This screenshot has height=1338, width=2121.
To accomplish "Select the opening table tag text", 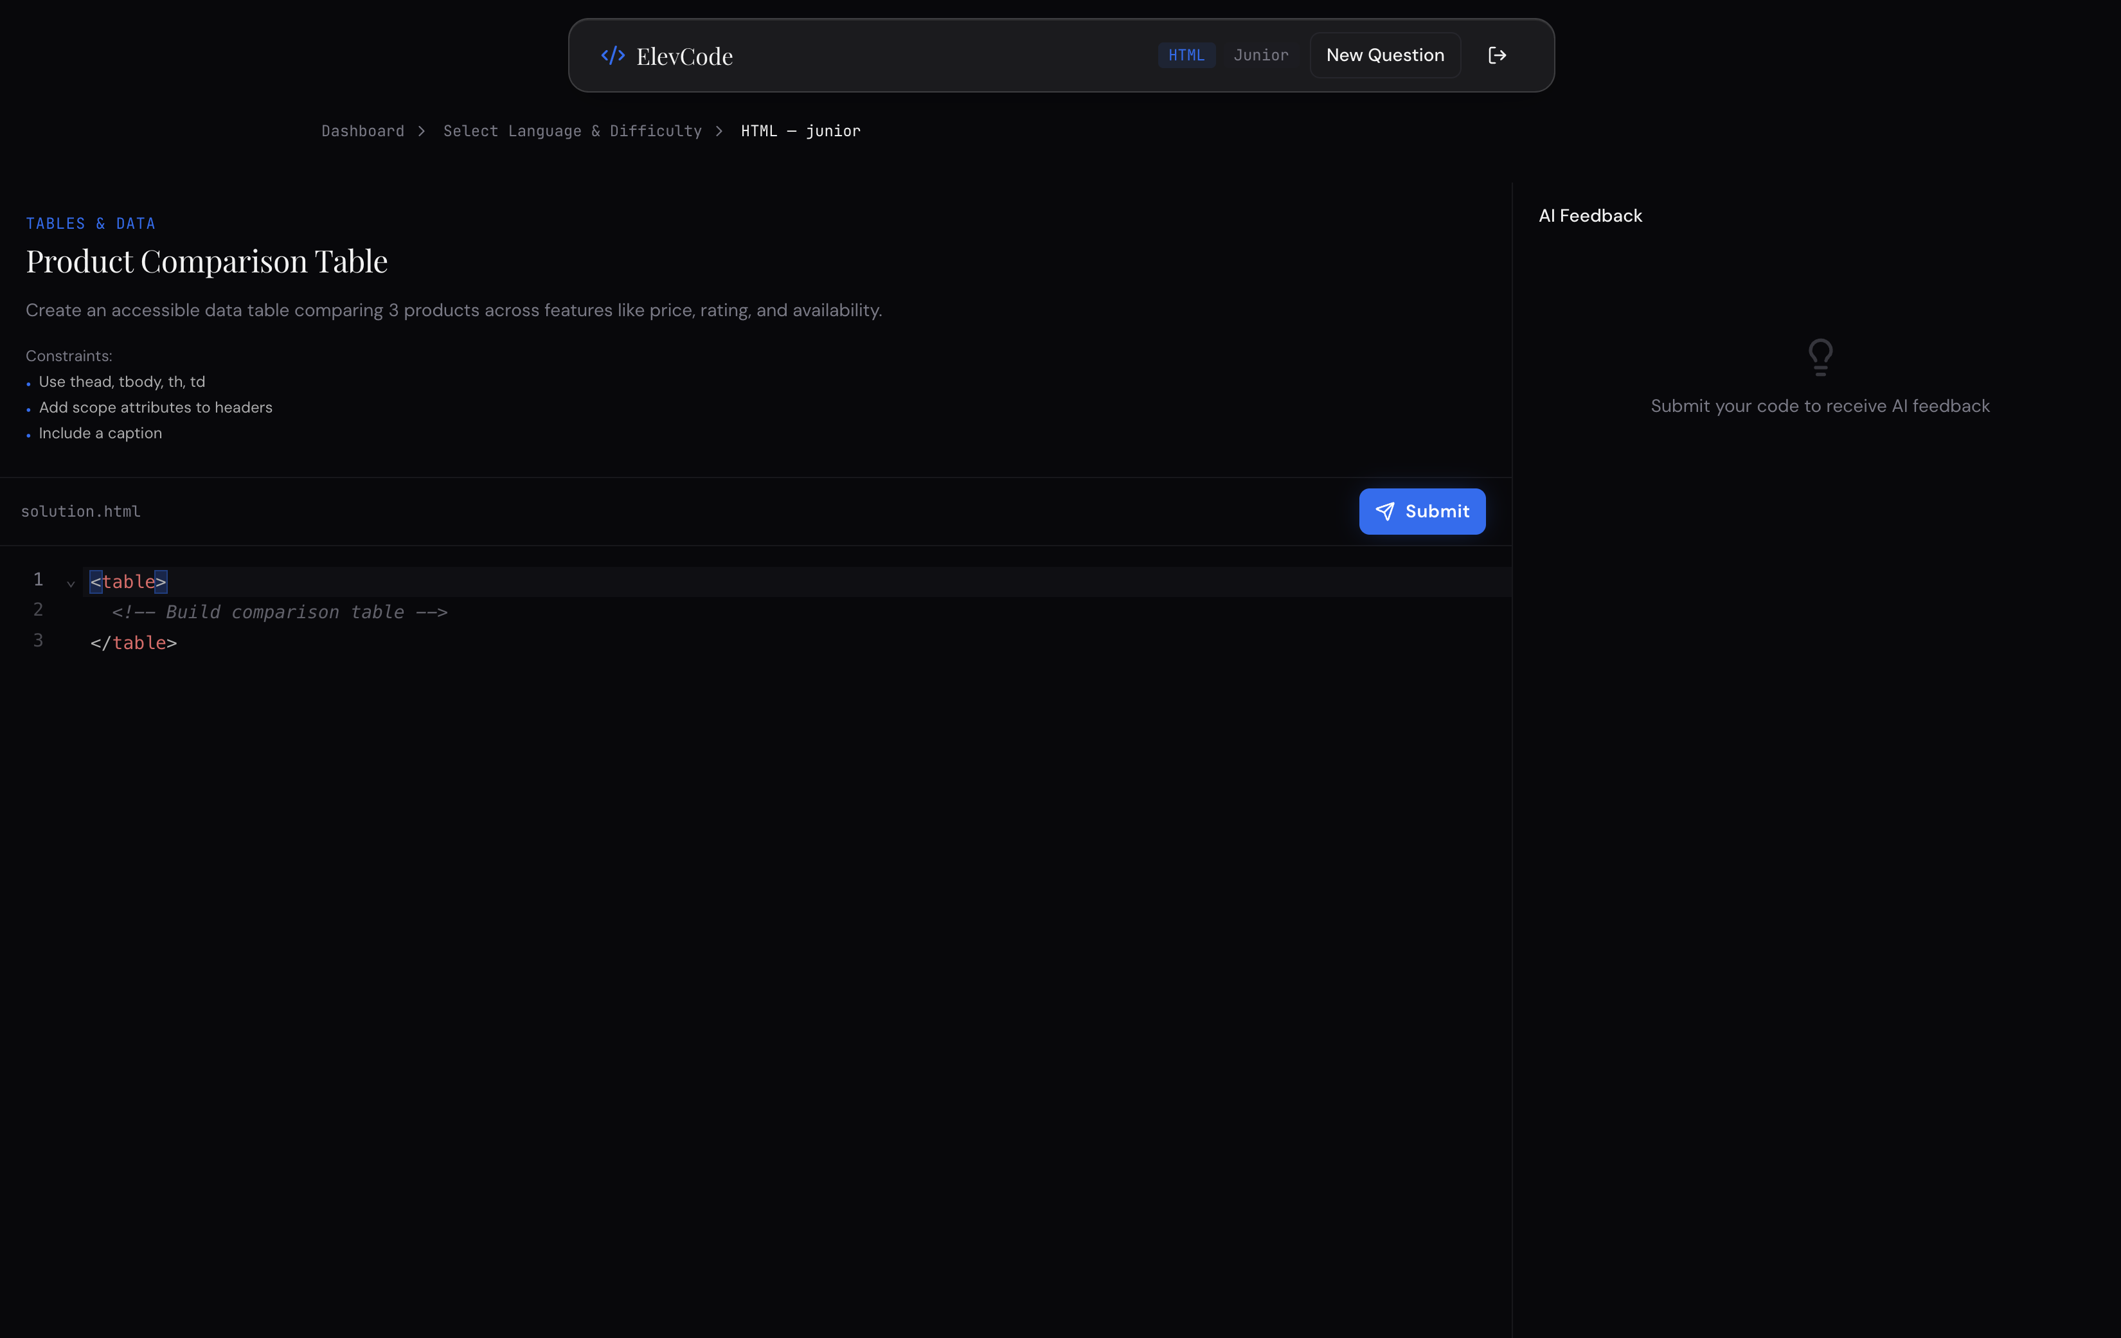I will [x=129, y=582].
